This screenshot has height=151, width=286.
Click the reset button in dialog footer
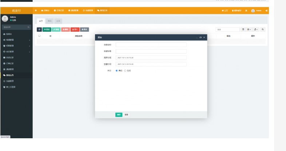(x=126, y=115)
